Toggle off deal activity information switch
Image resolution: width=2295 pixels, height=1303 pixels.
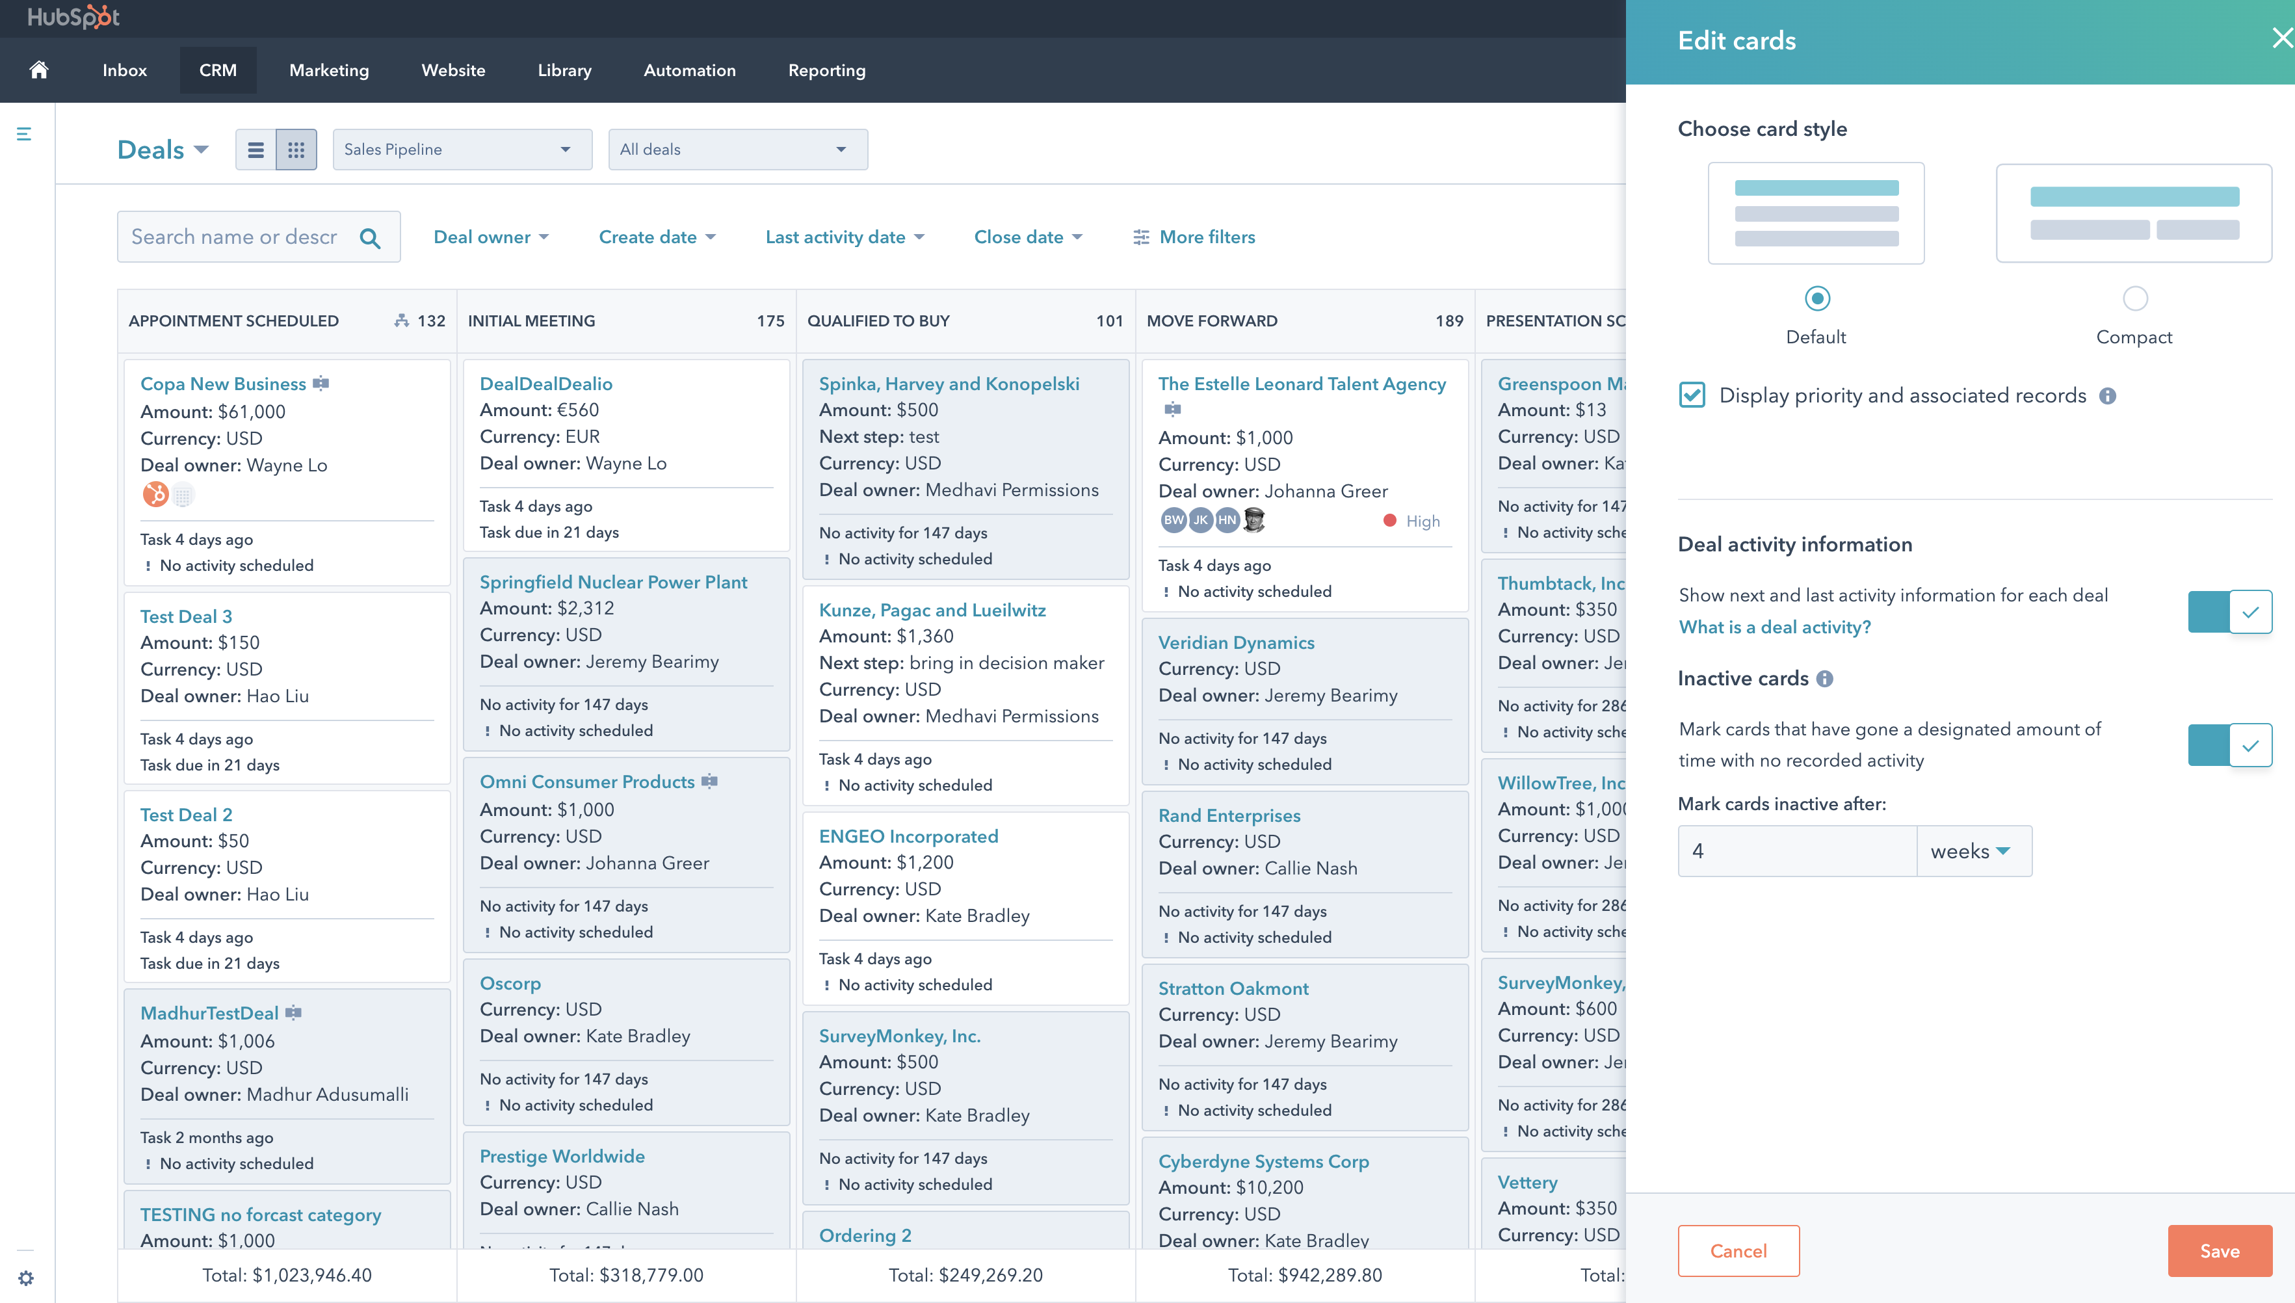(x=2230, y=611)
